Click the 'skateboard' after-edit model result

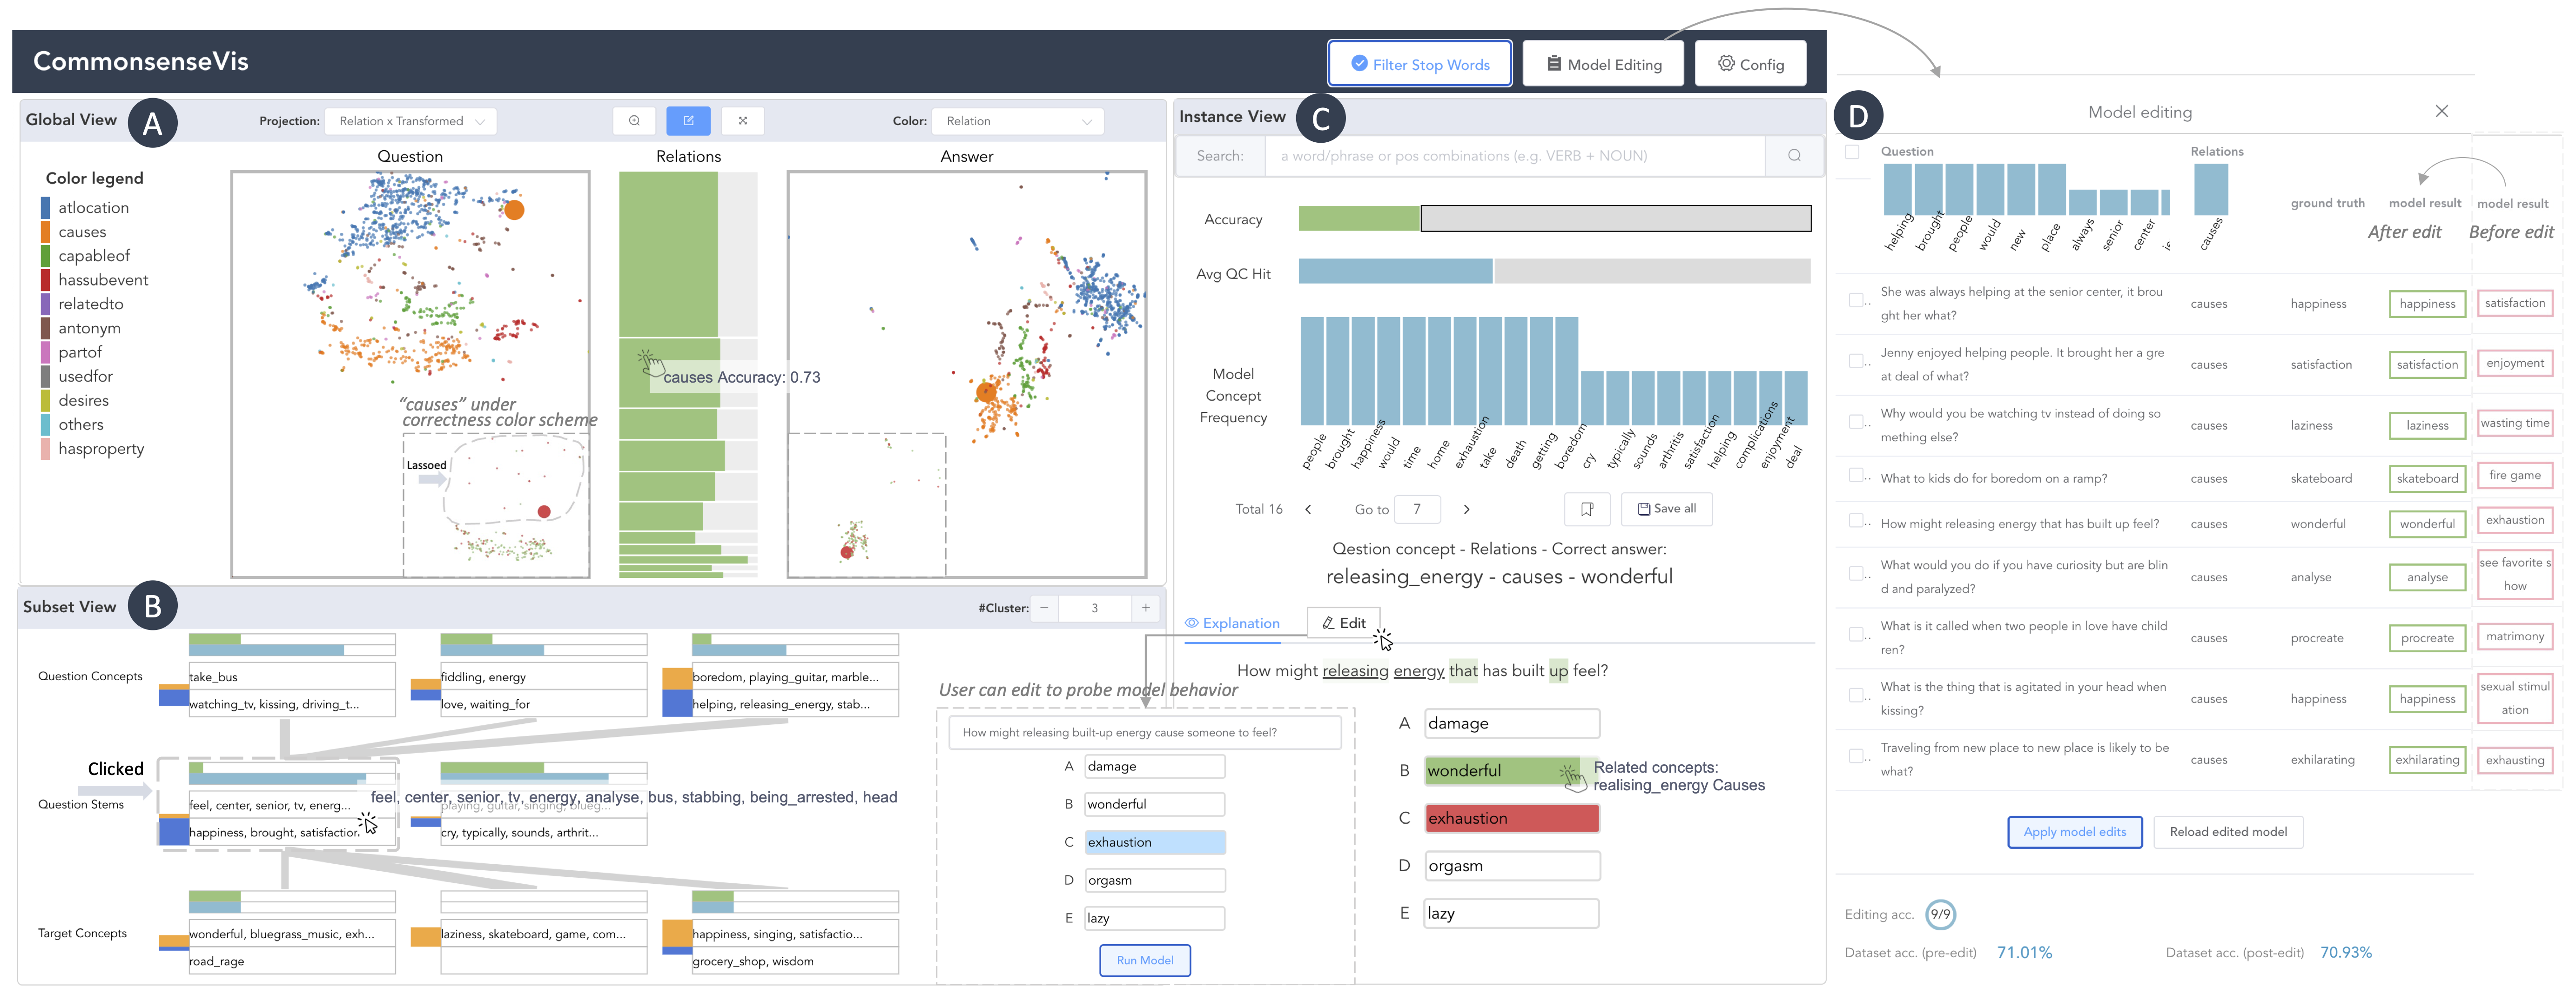pyautogui.click(x=2427, y=478)
